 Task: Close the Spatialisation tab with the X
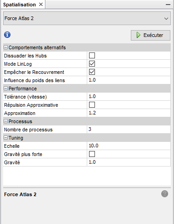[41, 5]
